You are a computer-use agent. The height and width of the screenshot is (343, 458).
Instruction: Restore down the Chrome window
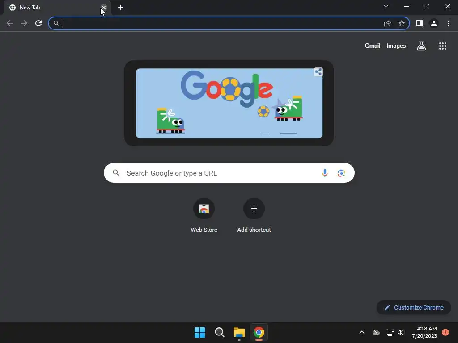[427, 6]
